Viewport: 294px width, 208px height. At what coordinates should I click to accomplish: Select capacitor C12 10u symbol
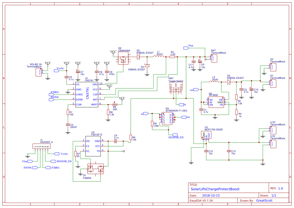pos(206,151)
